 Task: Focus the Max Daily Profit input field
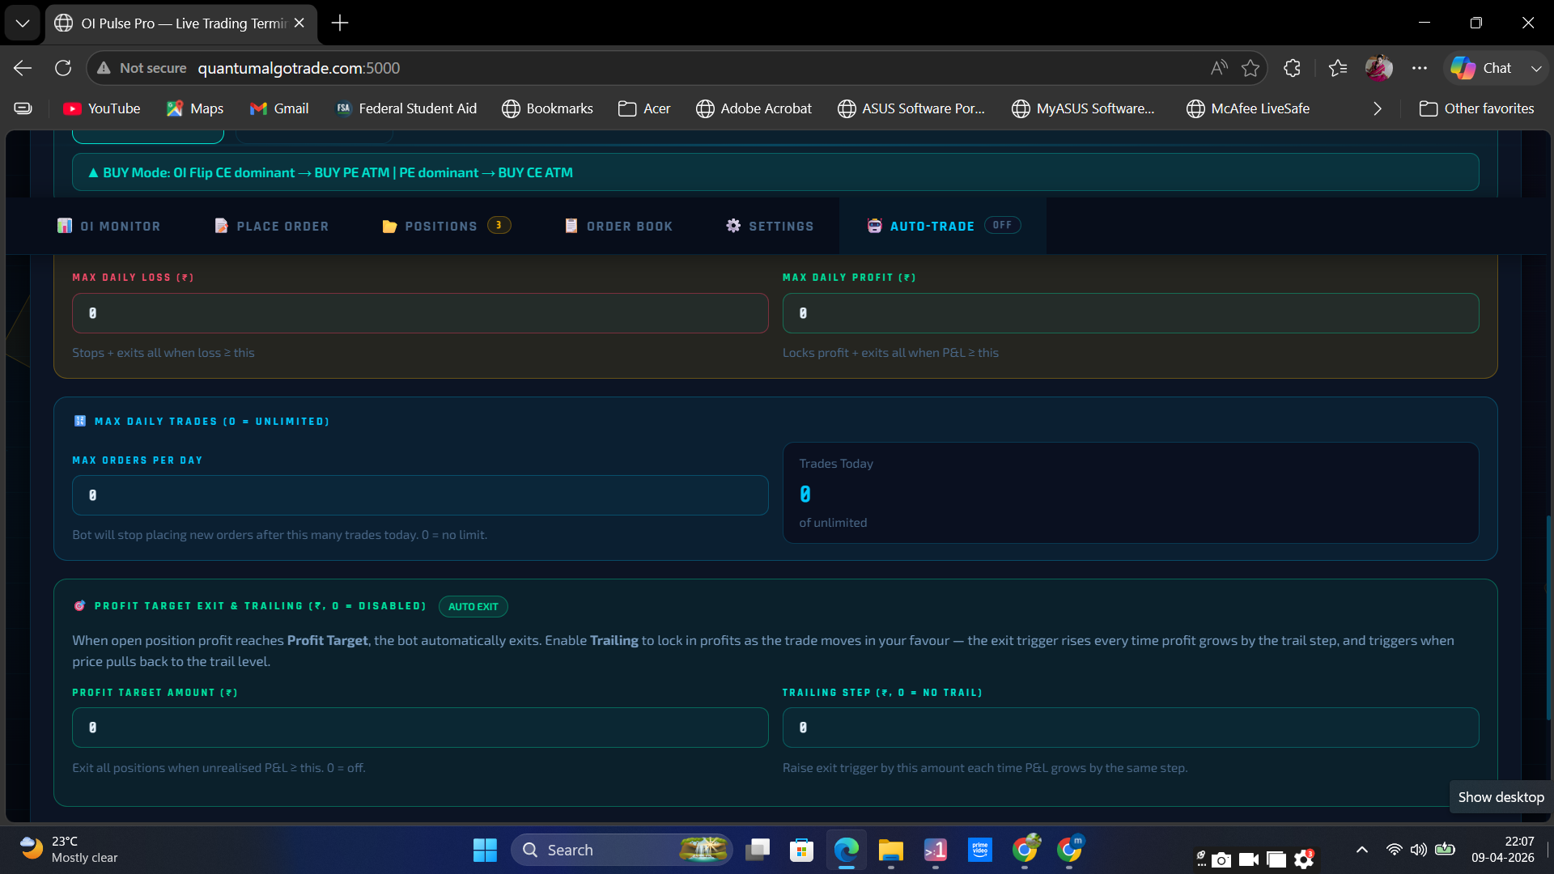point(1131,313)
